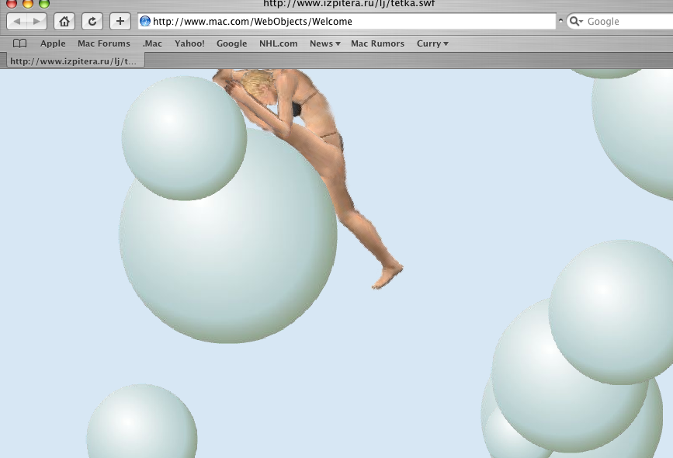Viewport: 673px width, 458px height.
Task: Click the globe site icon in address bar
Action: tap(145, 21)
